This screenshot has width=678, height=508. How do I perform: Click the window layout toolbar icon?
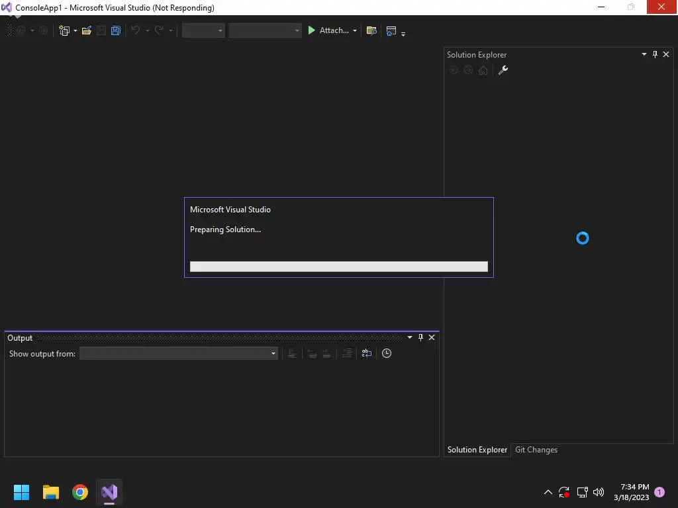point(391,30)
